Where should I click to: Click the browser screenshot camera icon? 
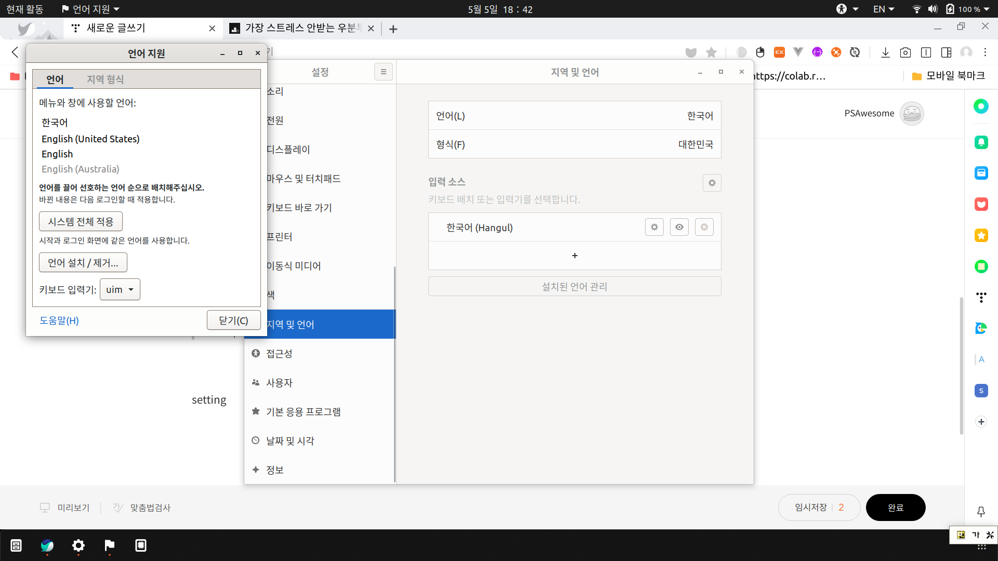[x=905, y=52]
